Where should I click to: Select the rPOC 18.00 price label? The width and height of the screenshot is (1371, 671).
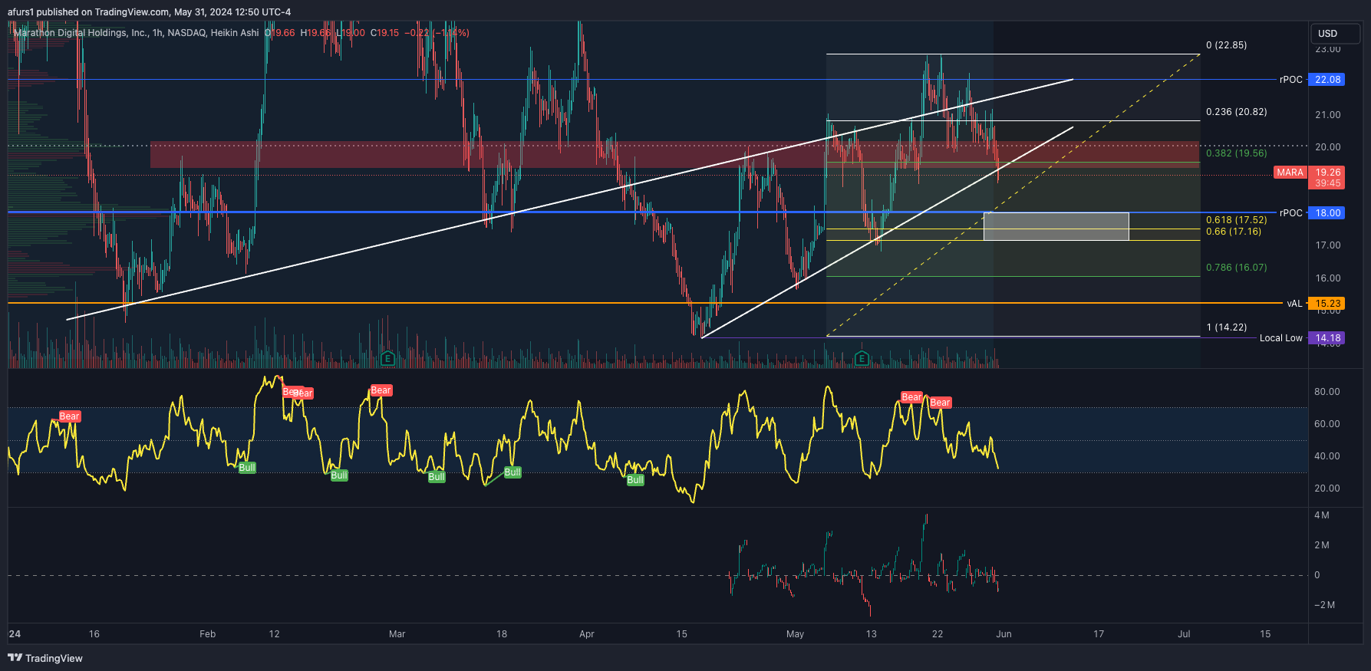(1327, 213)
